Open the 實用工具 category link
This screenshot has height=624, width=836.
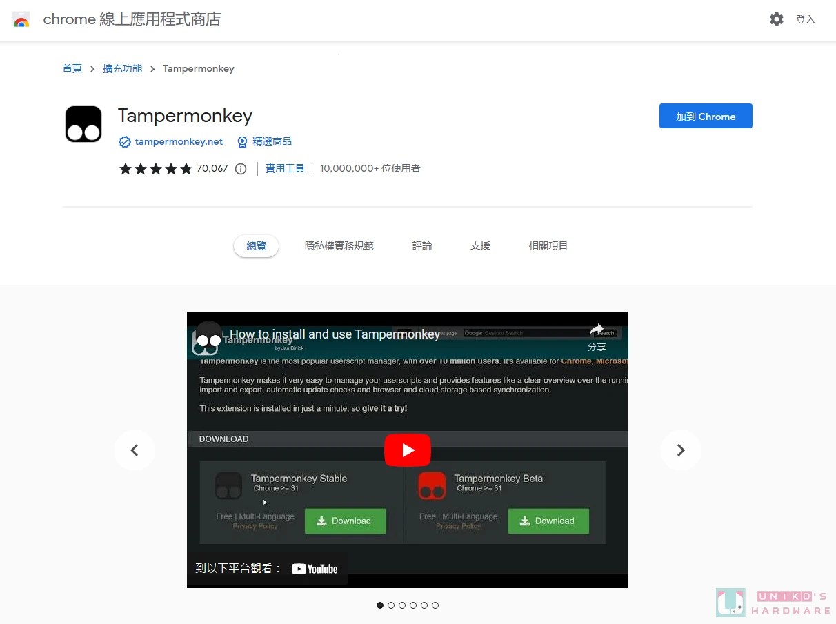point(285,169)
